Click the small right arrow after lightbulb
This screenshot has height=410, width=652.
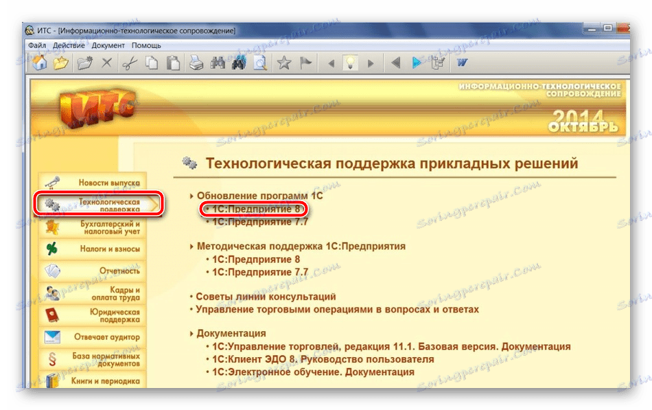(x=371, y=63)
